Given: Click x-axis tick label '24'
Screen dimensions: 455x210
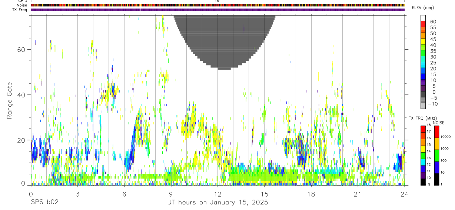Looking at the screenshot, I should (404, 194).
